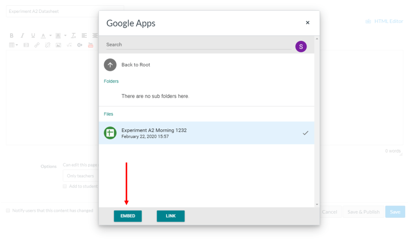408x239 pixels.
Task: Click the green spreadsheet file icon
Action: (x=110, y=133)
